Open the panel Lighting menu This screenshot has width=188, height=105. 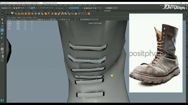click(19, 17)
